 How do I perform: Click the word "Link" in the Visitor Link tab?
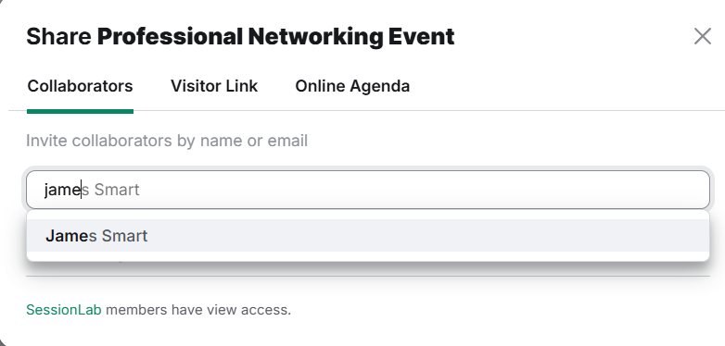[x=242, y=86]
